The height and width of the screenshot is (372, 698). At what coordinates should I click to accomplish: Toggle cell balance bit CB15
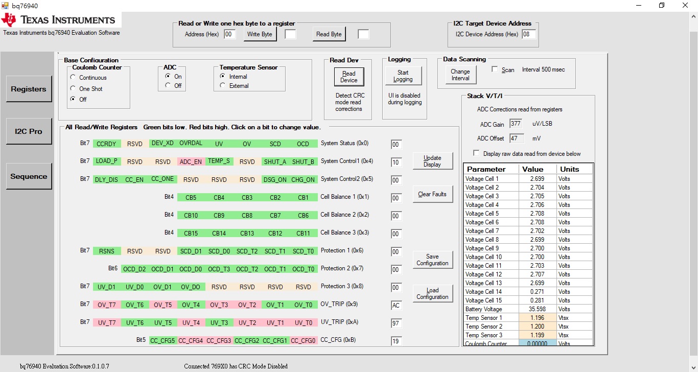click(x=191, y=233)
